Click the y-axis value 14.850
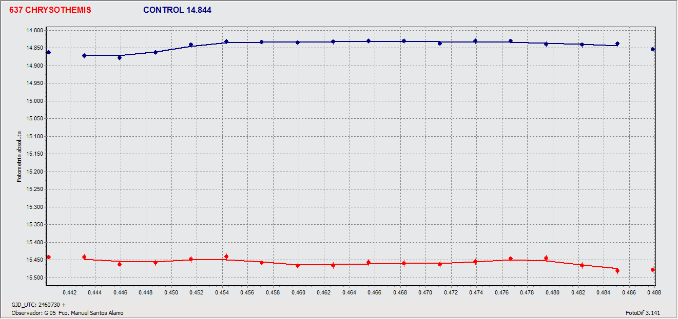678x319 pixels. (34, 48)
